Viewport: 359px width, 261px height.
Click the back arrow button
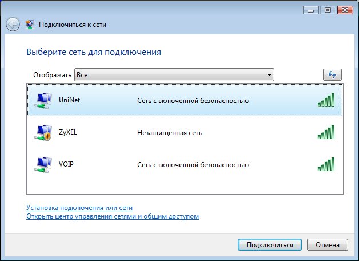pos(13,25)
